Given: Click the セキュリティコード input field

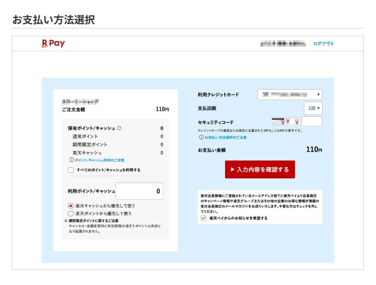Looking at the screenshot, I should (x=311, y=121).
